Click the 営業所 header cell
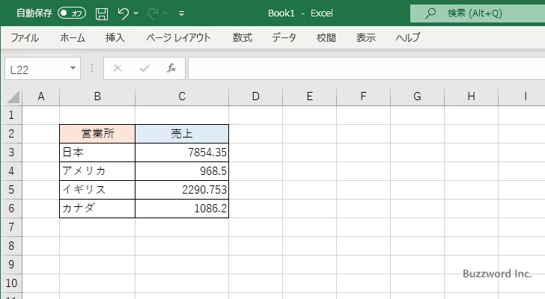 coord(97,134)
